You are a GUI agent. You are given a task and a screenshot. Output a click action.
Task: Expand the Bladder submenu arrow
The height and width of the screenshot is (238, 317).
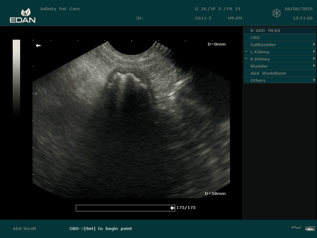click(x=314, y=66)
